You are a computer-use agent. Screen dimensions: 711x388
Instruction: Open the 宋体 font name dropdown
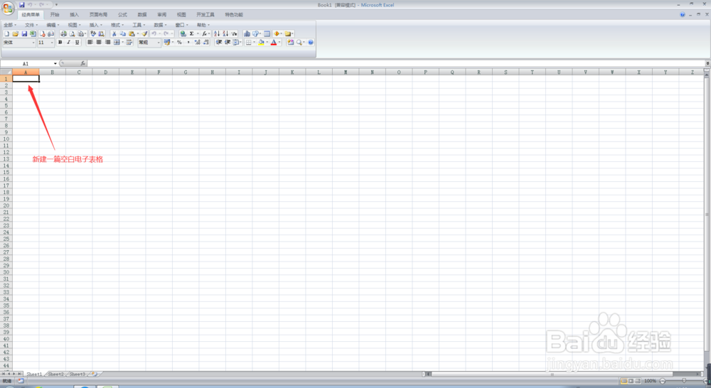(x=33, y=43)
